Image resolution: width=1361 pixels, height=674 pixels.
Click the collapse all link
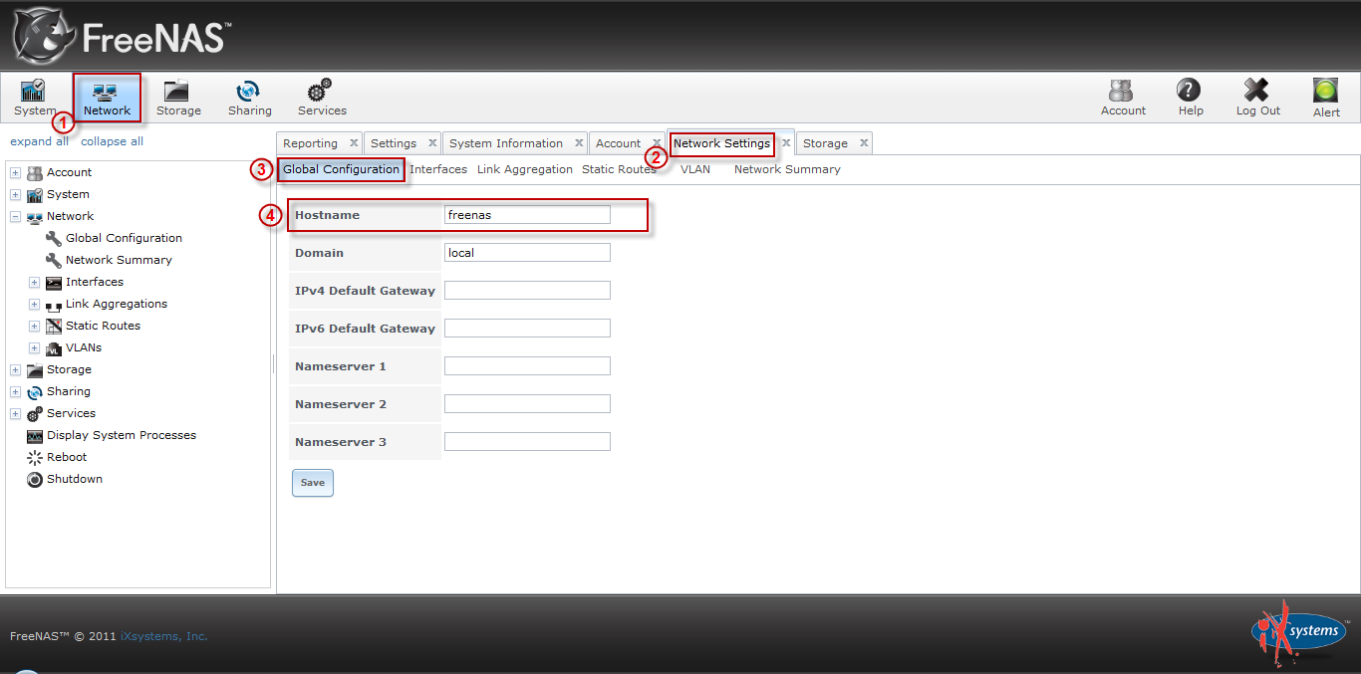point(112,141)
